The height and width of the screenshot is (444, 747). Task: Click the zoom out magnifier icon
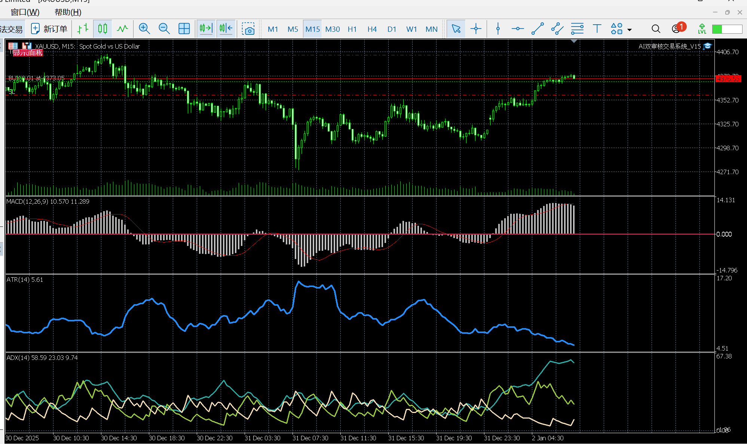pyautogui.click(x=164, y=29)
